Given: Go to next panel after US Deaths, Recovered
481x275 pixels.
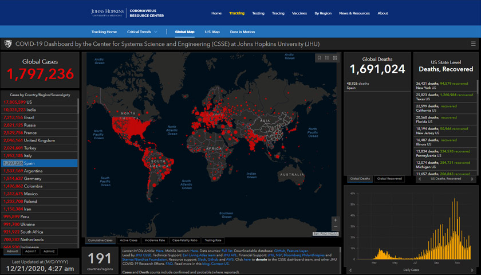Looking at the screenshot, I should pos(473,179).
